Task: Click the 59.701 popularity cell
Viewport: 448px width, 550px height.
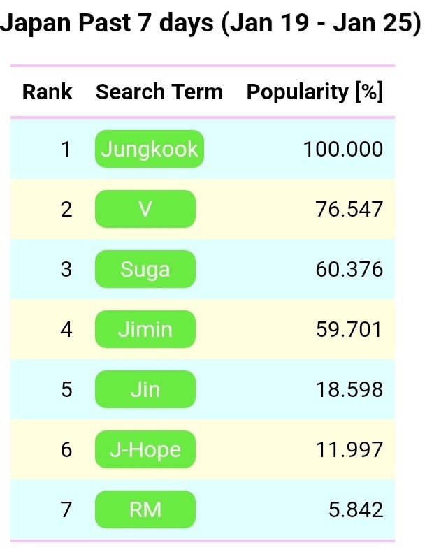Action: pyautogui.click(x=349, y=329)
